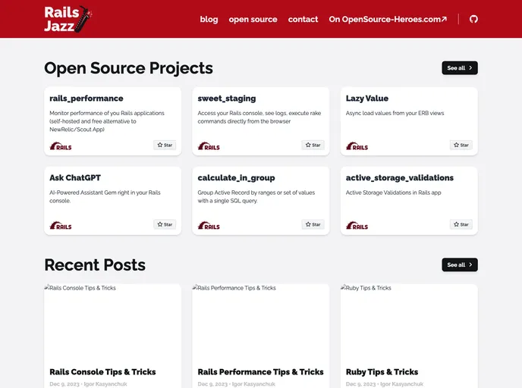The height and width of the screenshot is (388, 522).
Task: Click Rails logo on calculate_in_group card
Action: 209,225
